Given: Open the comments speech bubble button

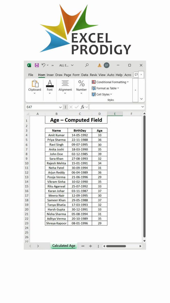Looking at the screenshot, I should [136, 74].
